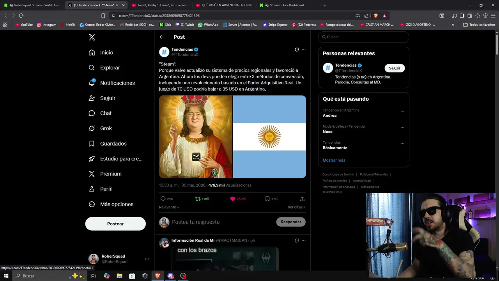
Task: Open Guardados bookmarks list
Action: coord(107,144)
